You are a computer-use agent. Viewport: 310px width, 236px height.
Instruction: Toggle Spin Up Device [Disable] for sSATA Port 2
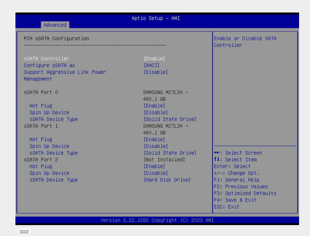click(155, 173)
